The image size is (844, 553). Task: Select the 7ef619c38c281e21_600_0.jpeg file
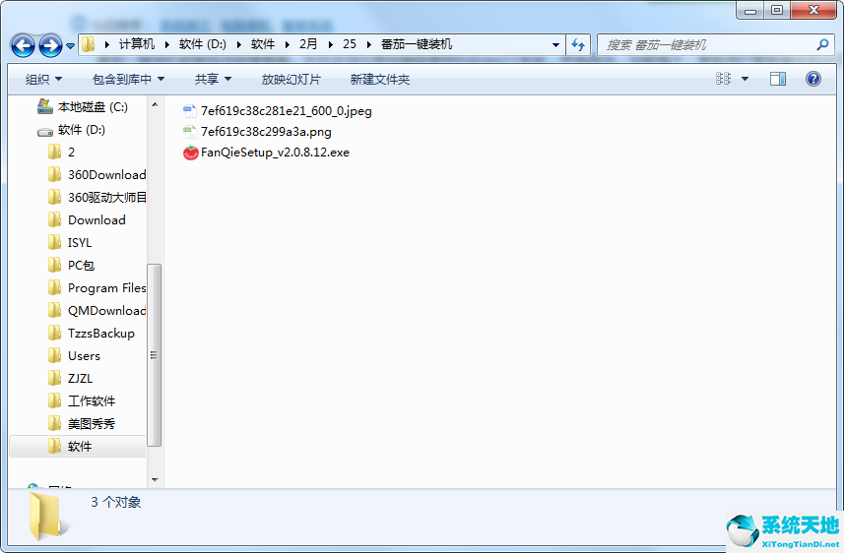(286, 111)
